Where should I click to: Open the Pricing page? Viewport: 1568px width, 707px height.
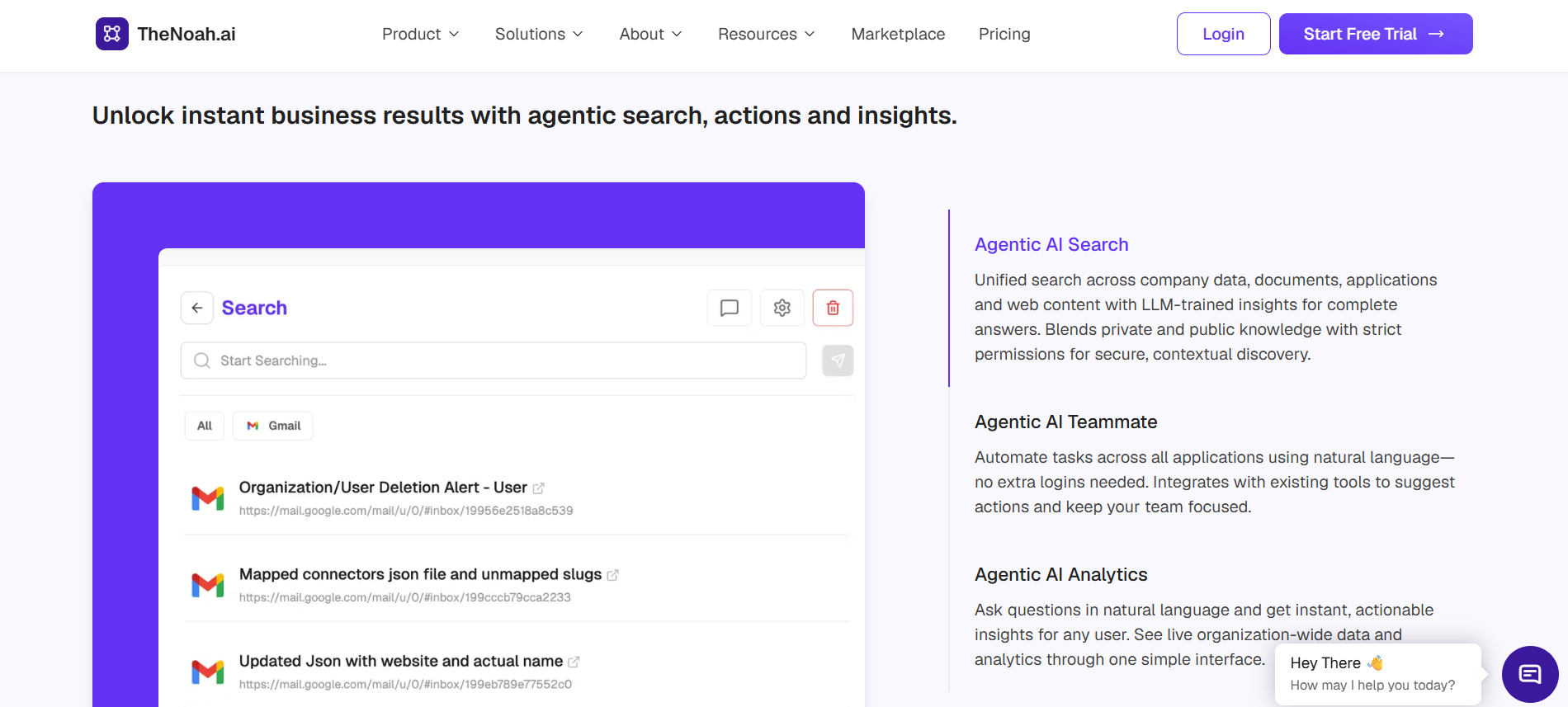[x=1004, y=34]
